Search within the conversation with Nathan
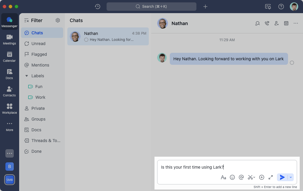Screen dimensions: 303x191 tap(257, 23)
